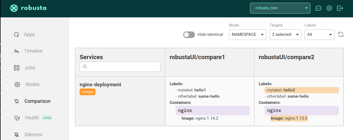This screenshot has height=140, width=353.
Task: Click otherlabel: same-hello in compare2
Action: [287, 96]
